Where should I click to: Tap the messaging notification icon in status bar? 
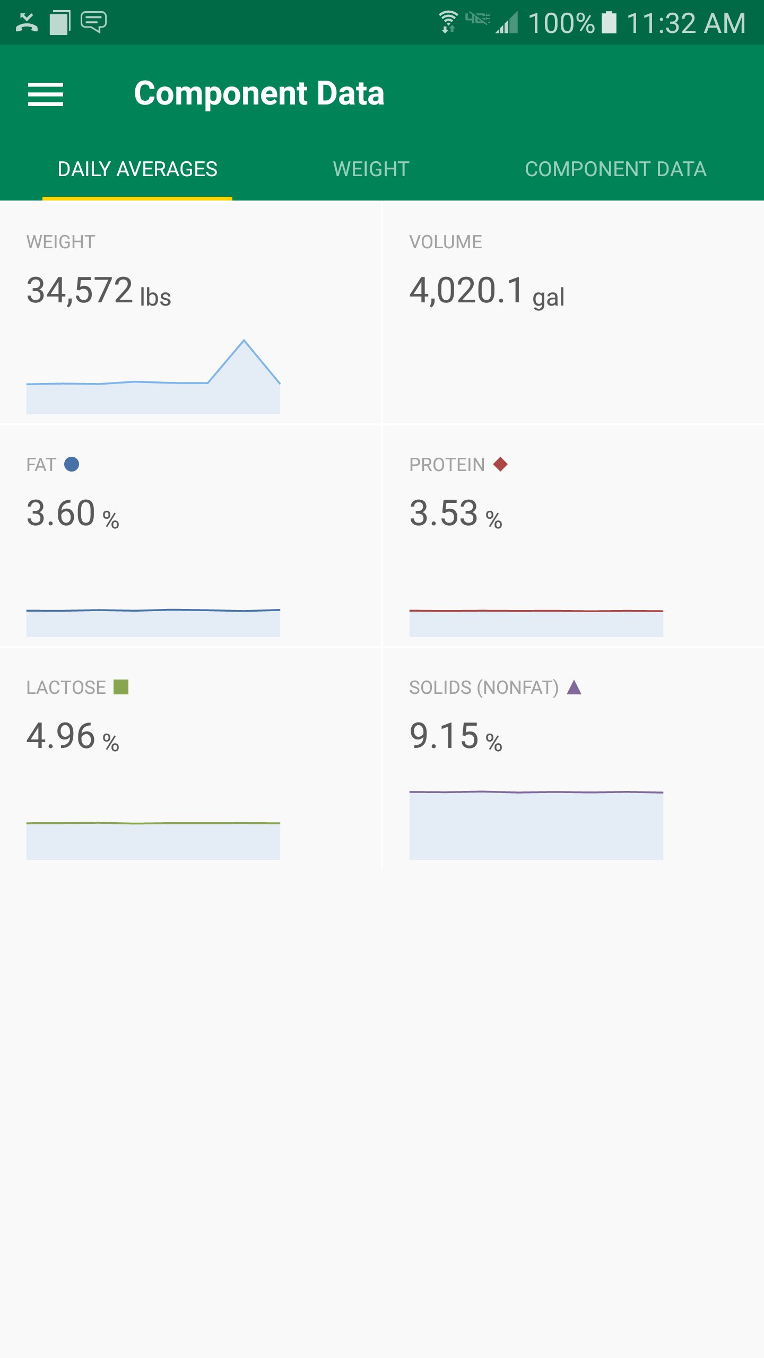pyautogui.click(x=94, y=21)
